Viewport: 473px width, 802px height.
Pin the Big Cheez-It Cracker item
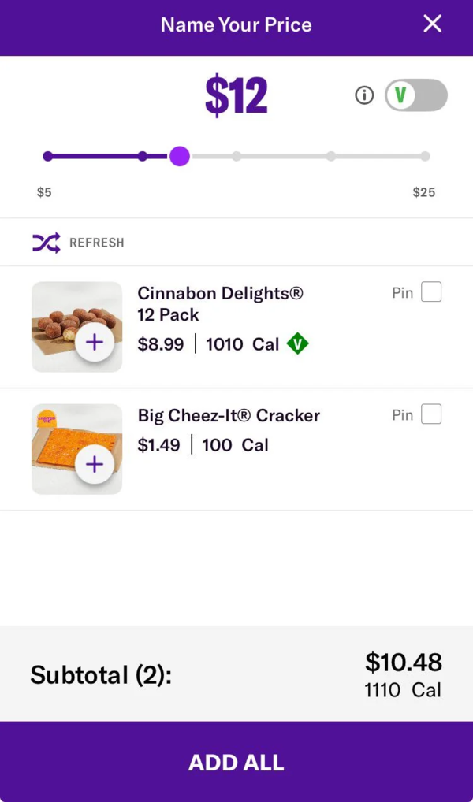[431, 414]
